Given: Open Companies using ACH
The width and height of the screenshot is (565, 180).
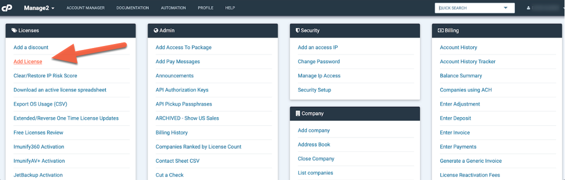Looking at the screenshot, I should point(466,90).
